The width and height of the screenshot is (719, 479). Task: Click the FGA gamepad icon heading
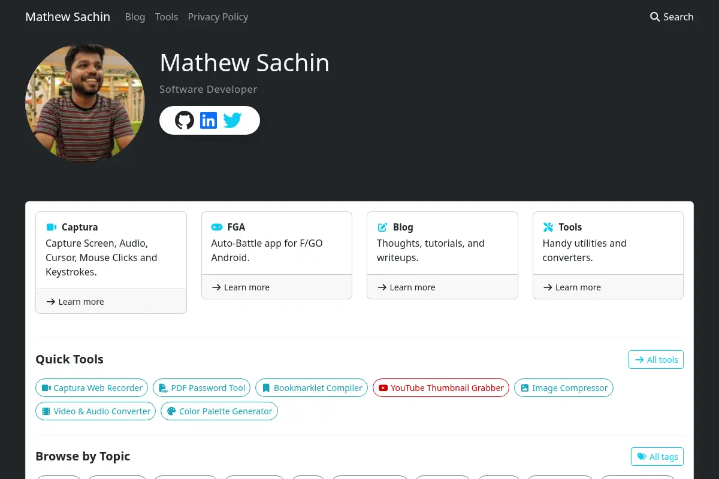(217, 227)
